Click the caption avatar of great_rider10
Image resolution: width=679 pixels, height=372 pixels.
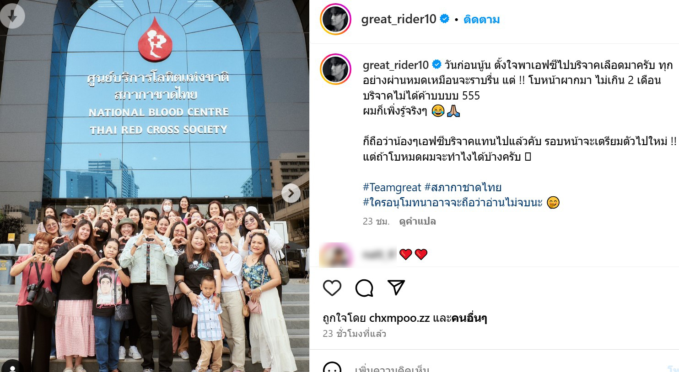335,69
